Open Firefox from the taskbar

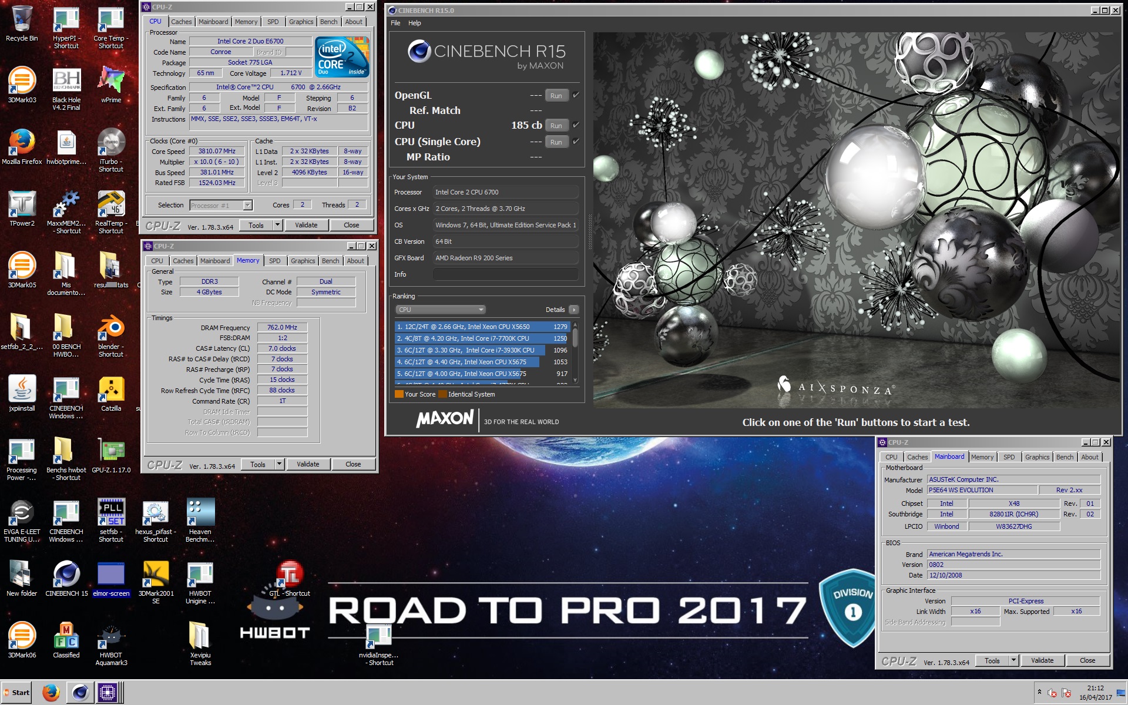pos(51,693)
